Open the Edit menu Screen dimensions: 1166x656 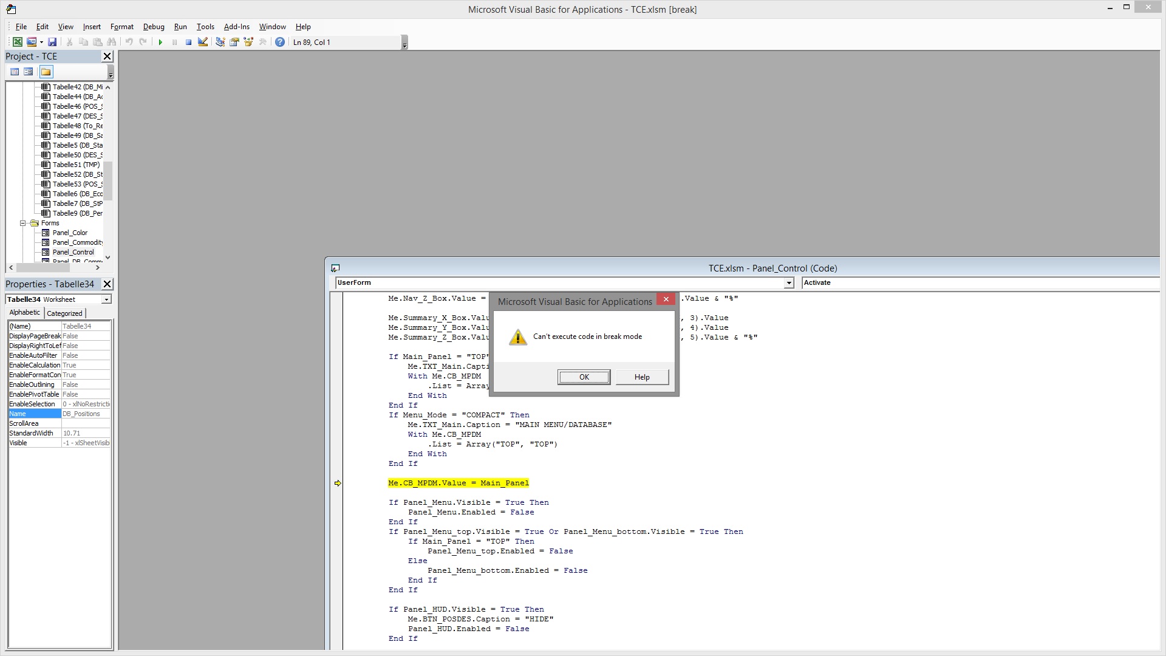coord(43,27)
